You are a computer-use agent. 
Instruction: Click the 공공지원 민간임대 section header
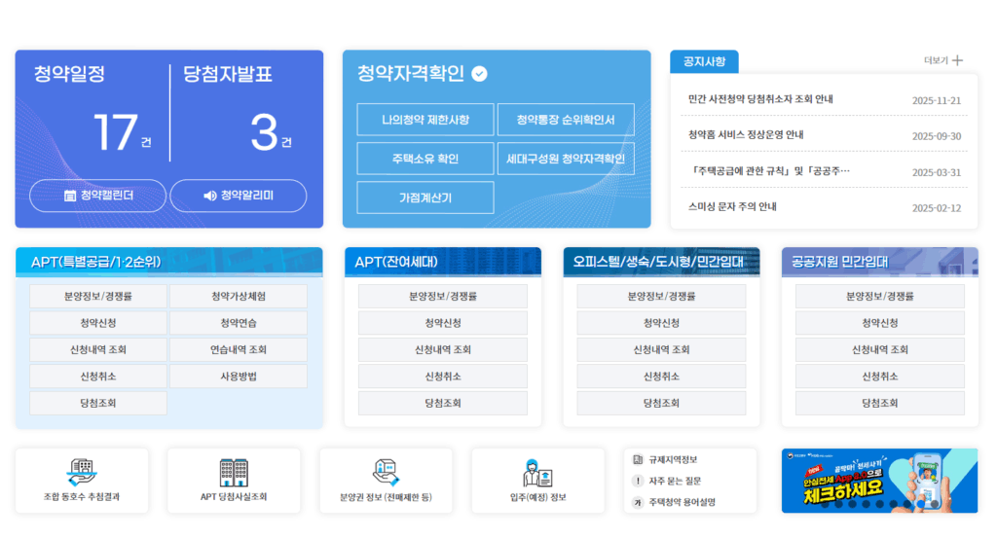(x=880, y=262)
